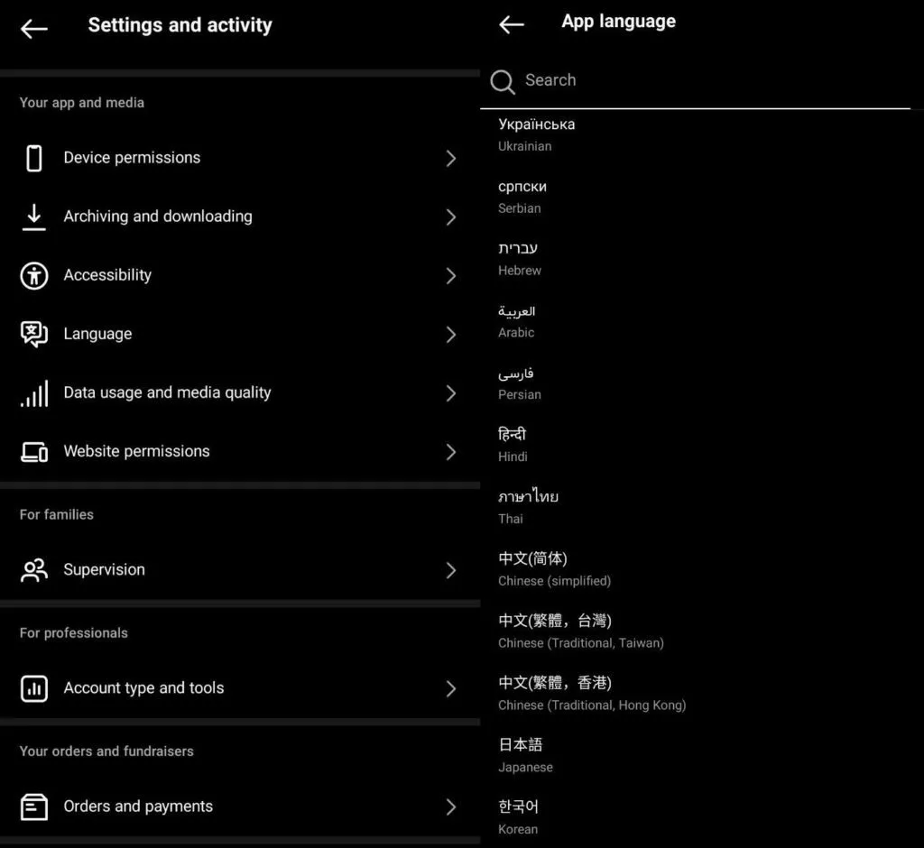Tap the Device permissions phone icon
This screenshot has height=848, width=924.
tap(34, 158)
